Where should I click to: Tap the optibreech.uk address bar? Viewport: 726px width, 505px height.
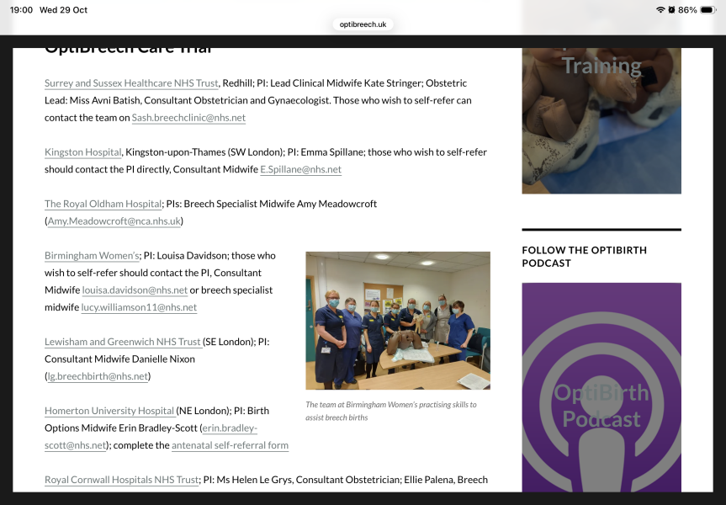pyautogui.click(x=363, y=24)
